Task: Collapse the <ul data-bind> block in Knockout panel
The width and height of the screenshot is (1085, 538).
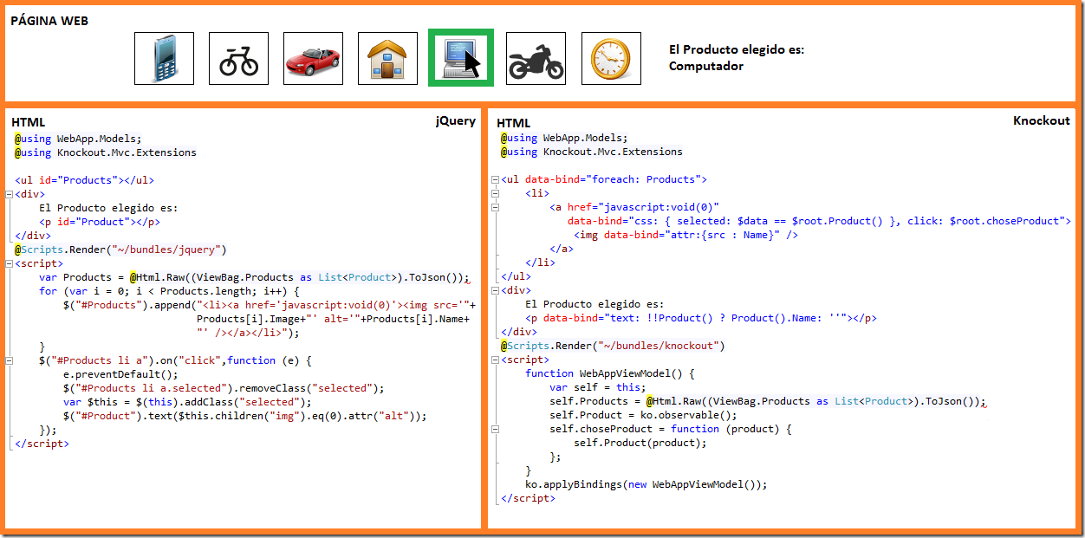Action: [x=495, y=179]
